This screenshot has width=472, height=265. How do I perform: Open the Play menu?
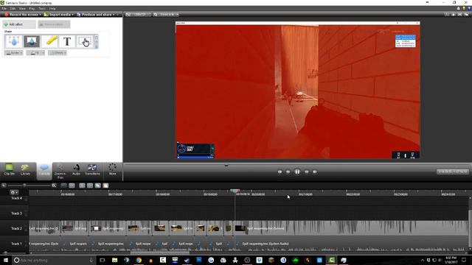pyautogui.click(x=32, y=9)
